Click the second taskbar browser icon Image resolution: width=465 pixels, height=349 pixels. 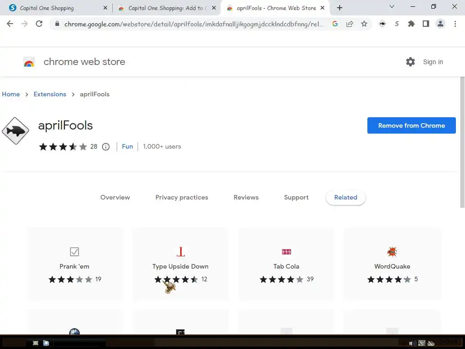(46, 343)
